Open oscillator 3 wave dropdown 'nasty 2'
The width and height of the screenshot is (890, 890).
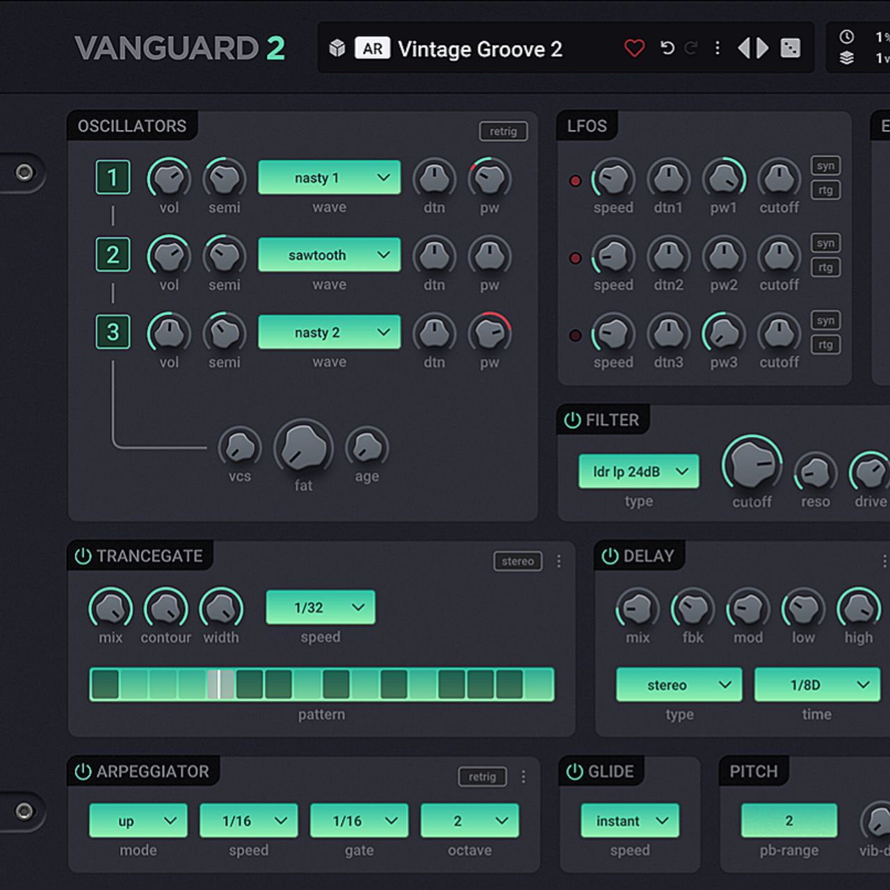pyautogui.click(x=329, y=332)
